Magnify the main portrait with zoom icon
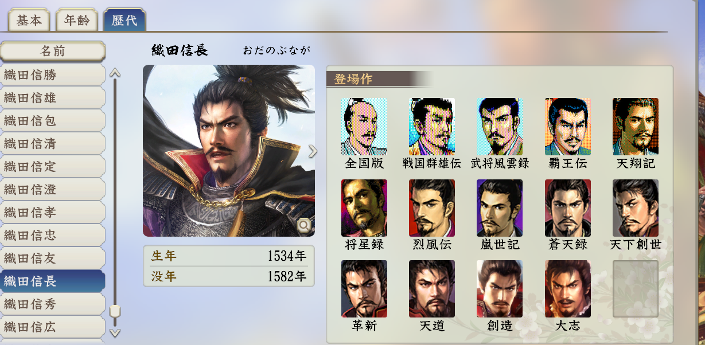705x345 pixels. pyautogui.click(x=304, y=226)
